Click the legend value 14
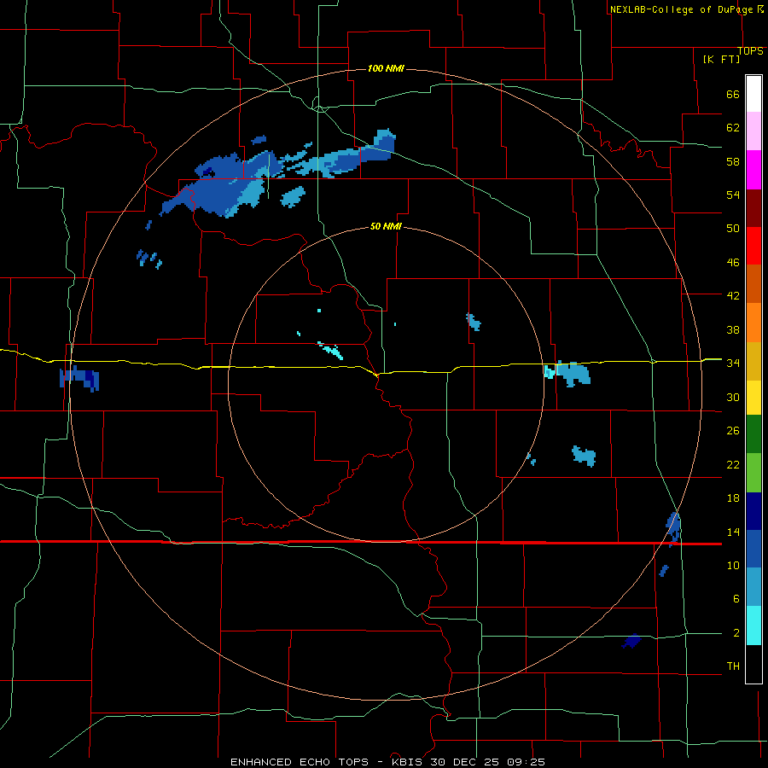Viewport: 768px width, 768px height. pyautogui.click(x=733, y=532)
